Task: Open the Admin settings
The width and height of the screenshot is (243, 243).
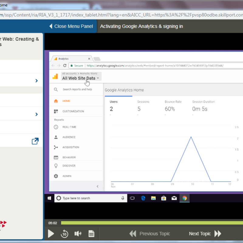Action: click(76, 176)
